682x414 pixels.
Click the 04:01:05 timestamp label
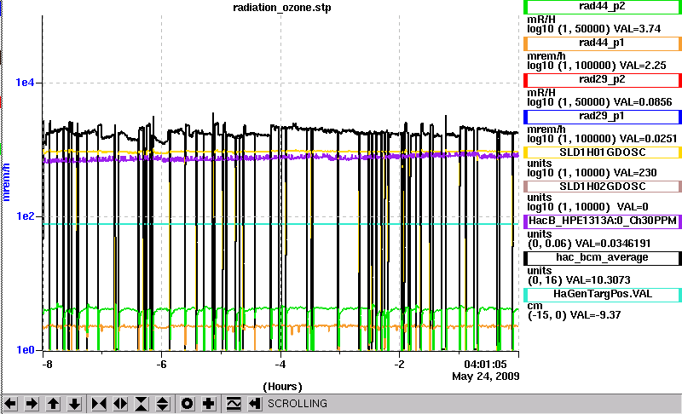[485, 364]
